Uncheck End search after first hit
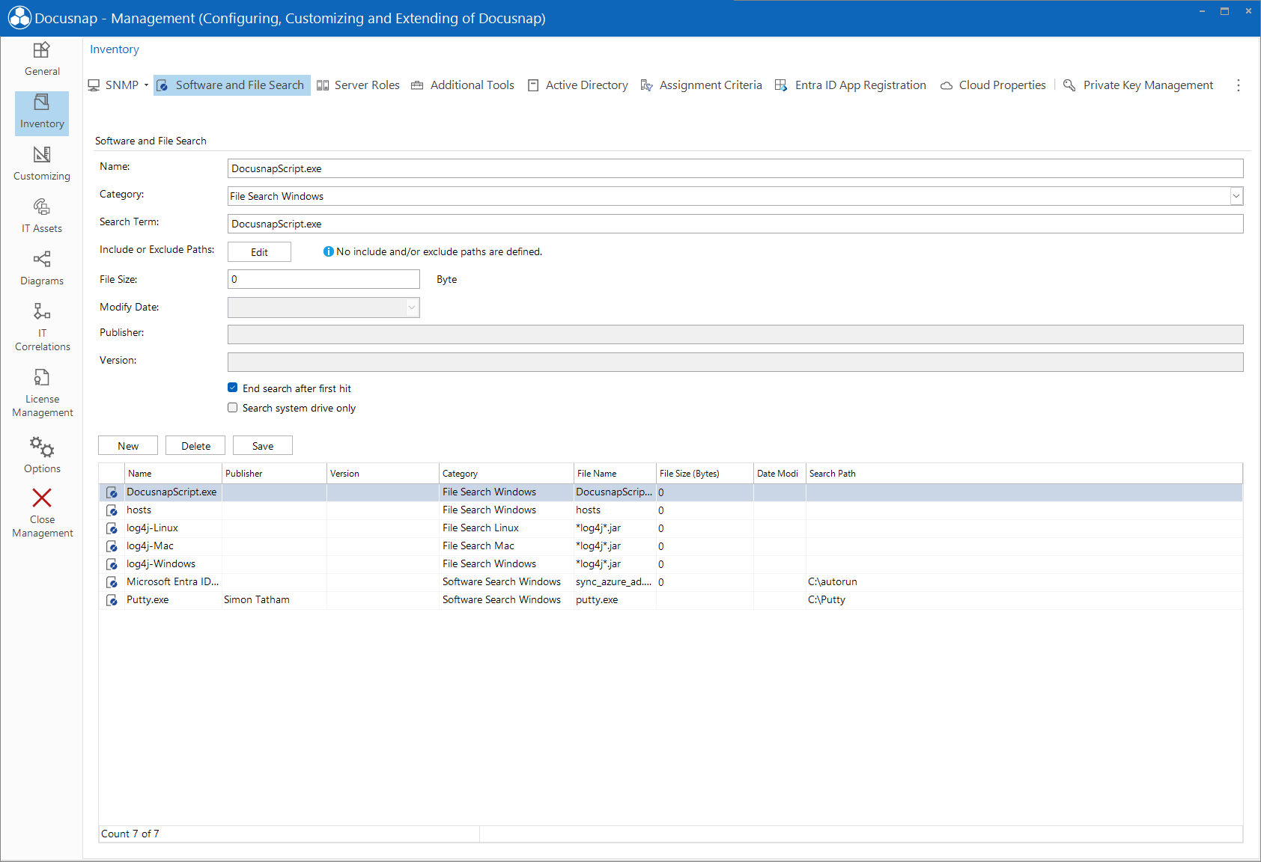The image size is (1261, 862). coord(233,388)
